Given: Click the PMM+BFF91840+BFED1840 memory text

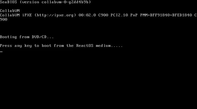Looking at the screenshot, I should (166, 15).
